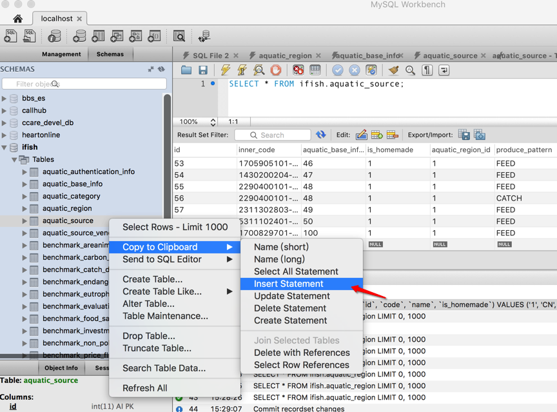Commit transaction checkmark icon

[338, 70]
